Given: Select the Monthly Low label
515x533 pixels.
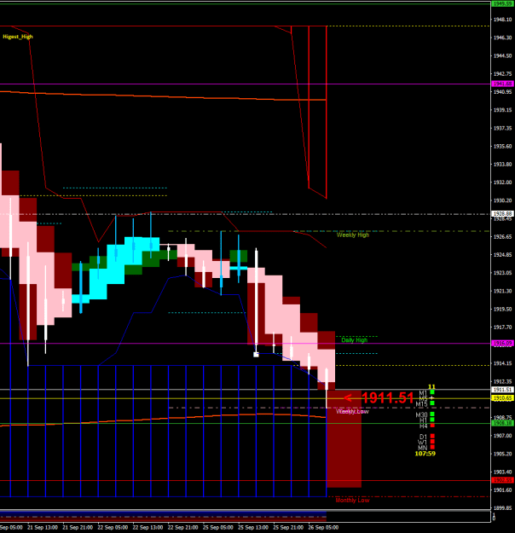Looking at the screenshot, I should click(x=352, y=501).
